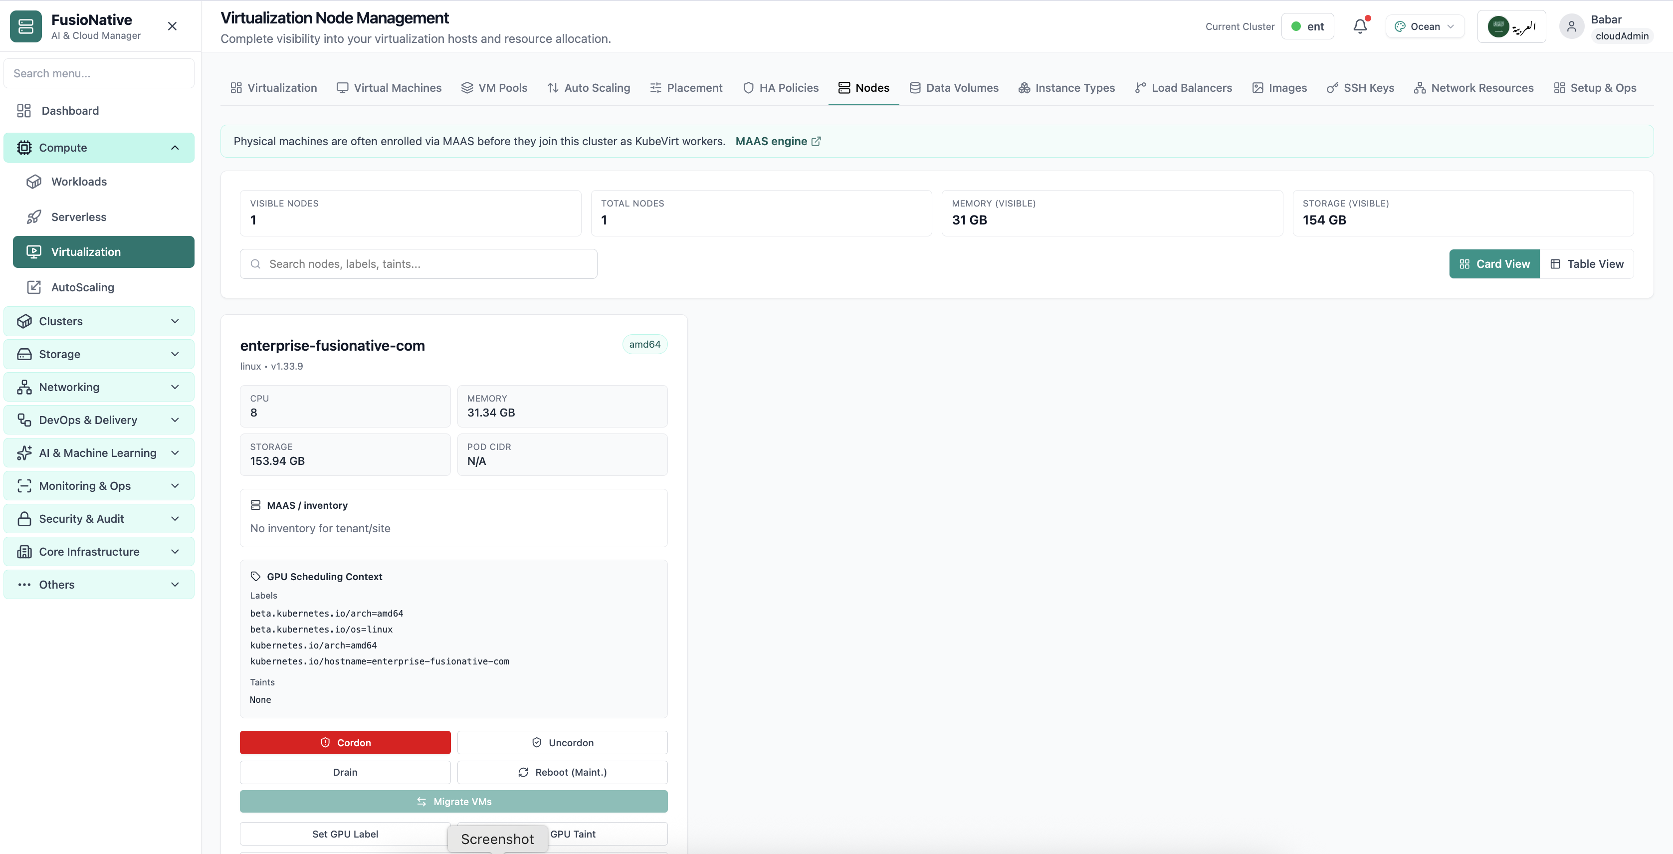Switch language via the Arabic flag button
The width and height of the screenshot is (1673, 854).
1511,26
